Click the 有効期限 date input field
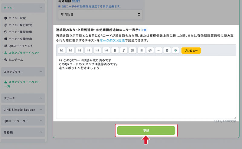The image size is (242, 149). click(x=100, y=14)
